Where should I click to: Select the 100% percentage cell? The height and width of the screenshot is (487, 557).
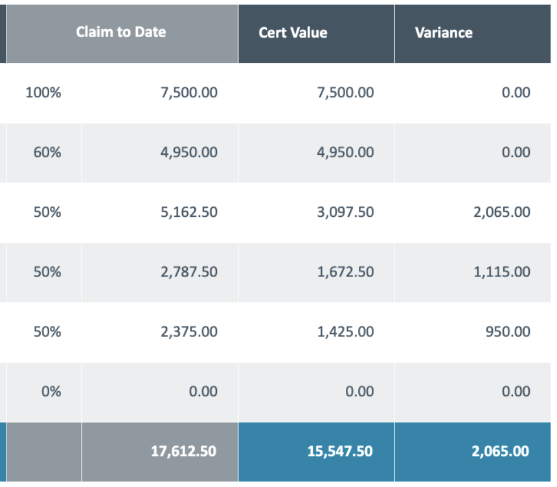pos(43,93)
